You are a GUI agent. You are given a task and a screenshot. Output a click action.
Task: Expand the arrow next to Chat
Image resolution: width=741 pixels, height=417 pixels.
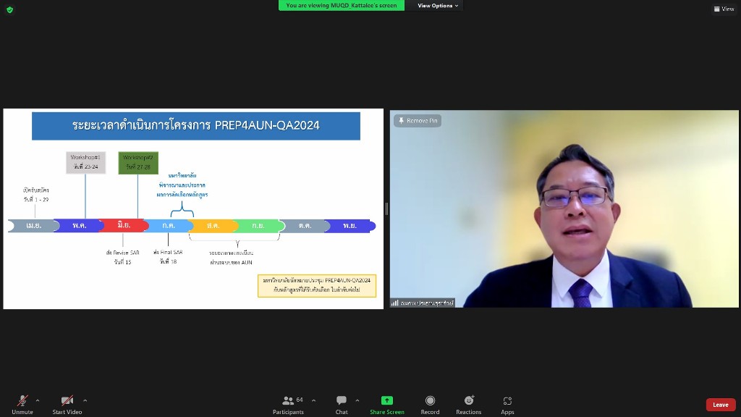point(357,400)
